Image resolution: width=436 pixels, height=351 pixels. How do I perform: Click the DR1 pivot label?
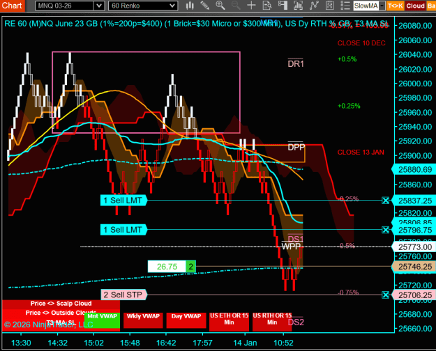(x=296, y=64)
